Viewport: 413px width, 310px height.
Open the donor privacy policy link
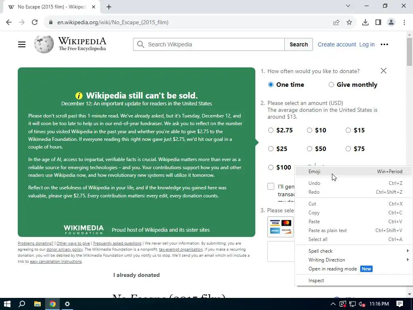coord(65,249)
